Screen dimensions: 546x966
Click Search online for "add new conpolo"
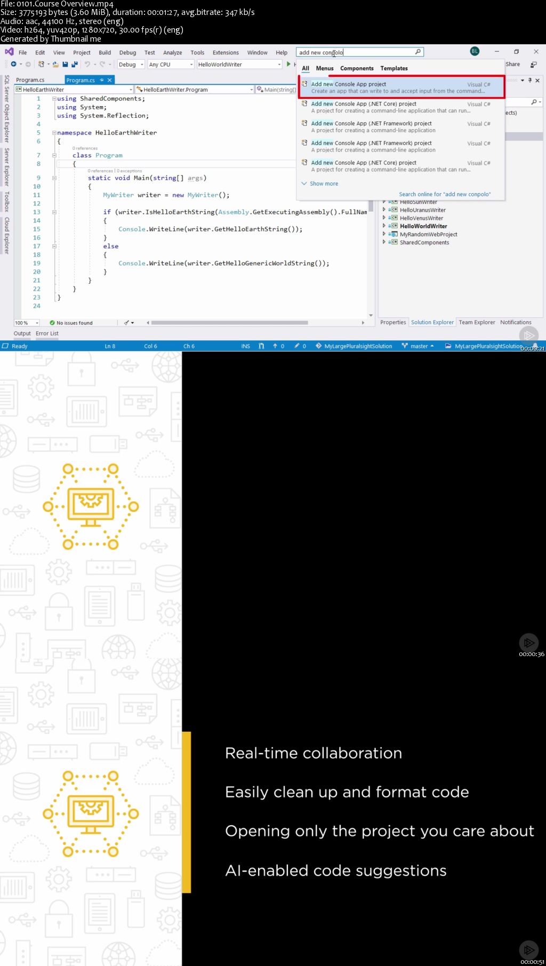[x=445, y=194]
